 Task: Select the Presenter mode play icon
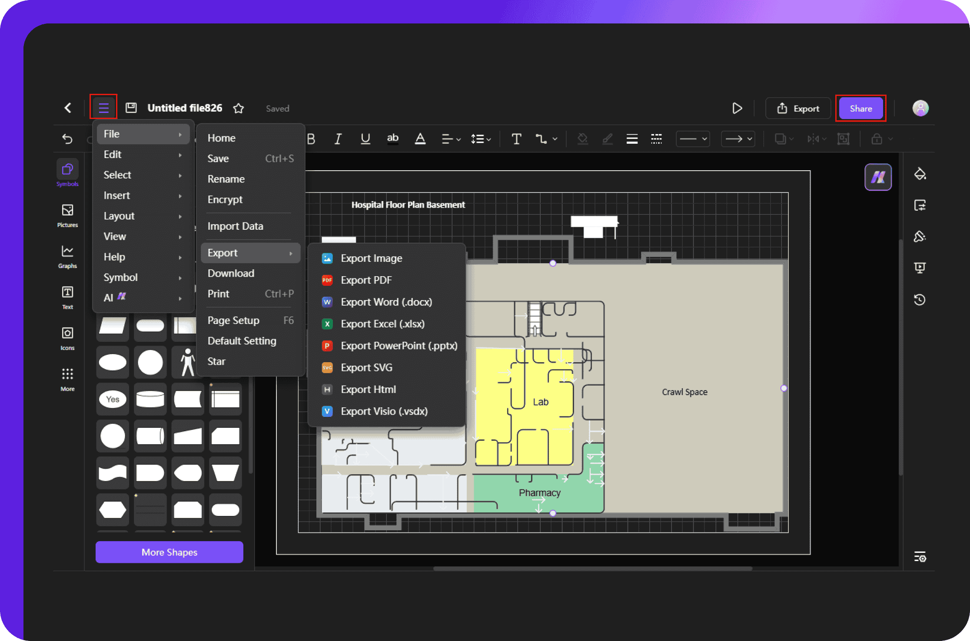point(737,107)
